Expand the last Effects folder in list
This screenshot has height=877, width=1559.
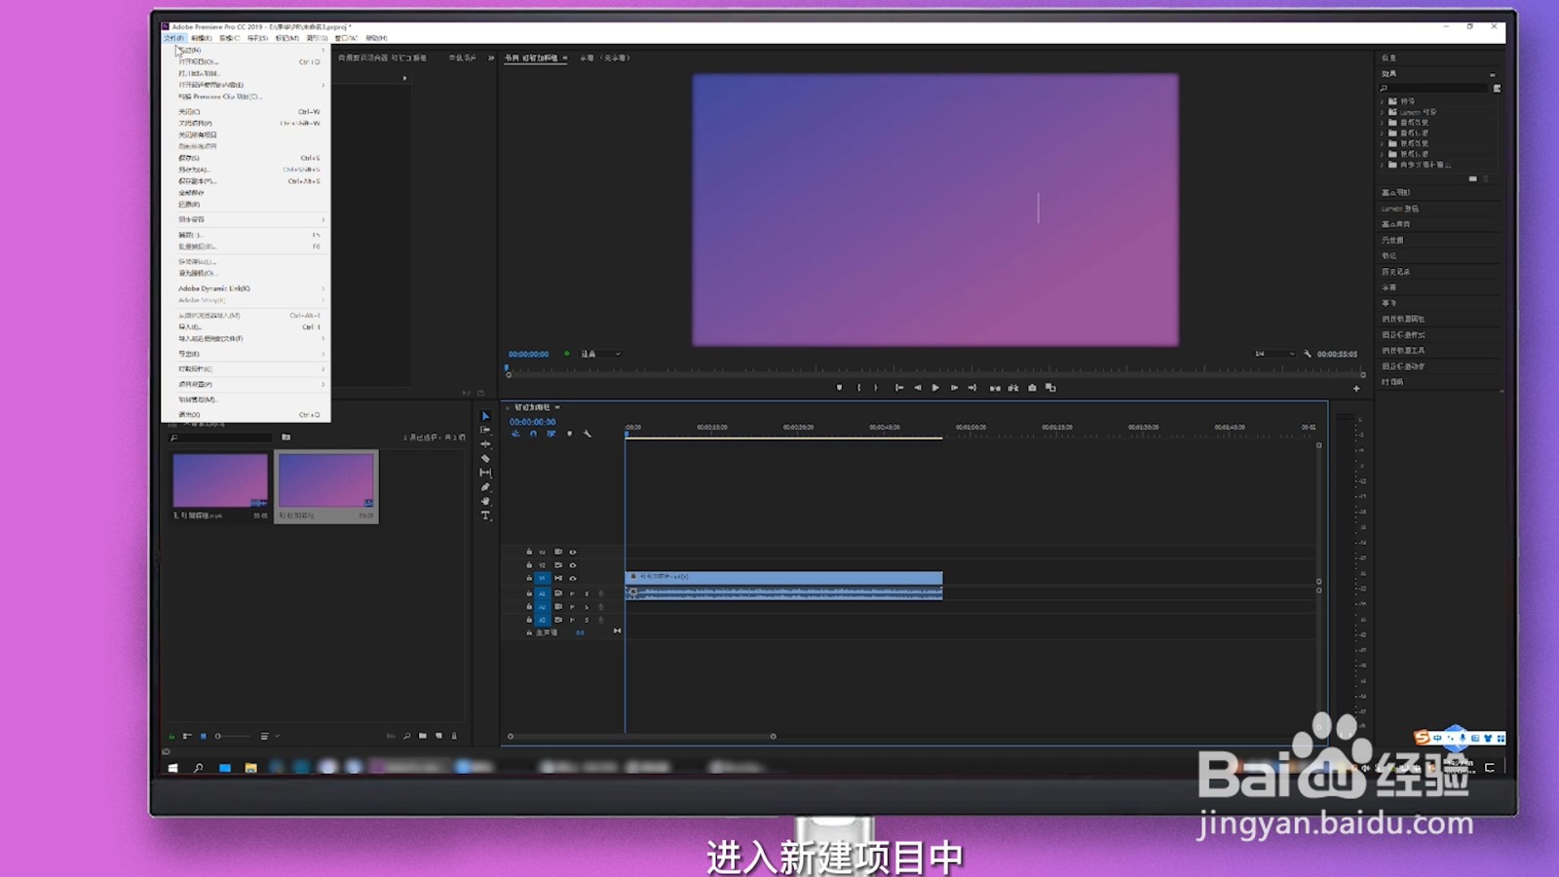pos(1382,165)
